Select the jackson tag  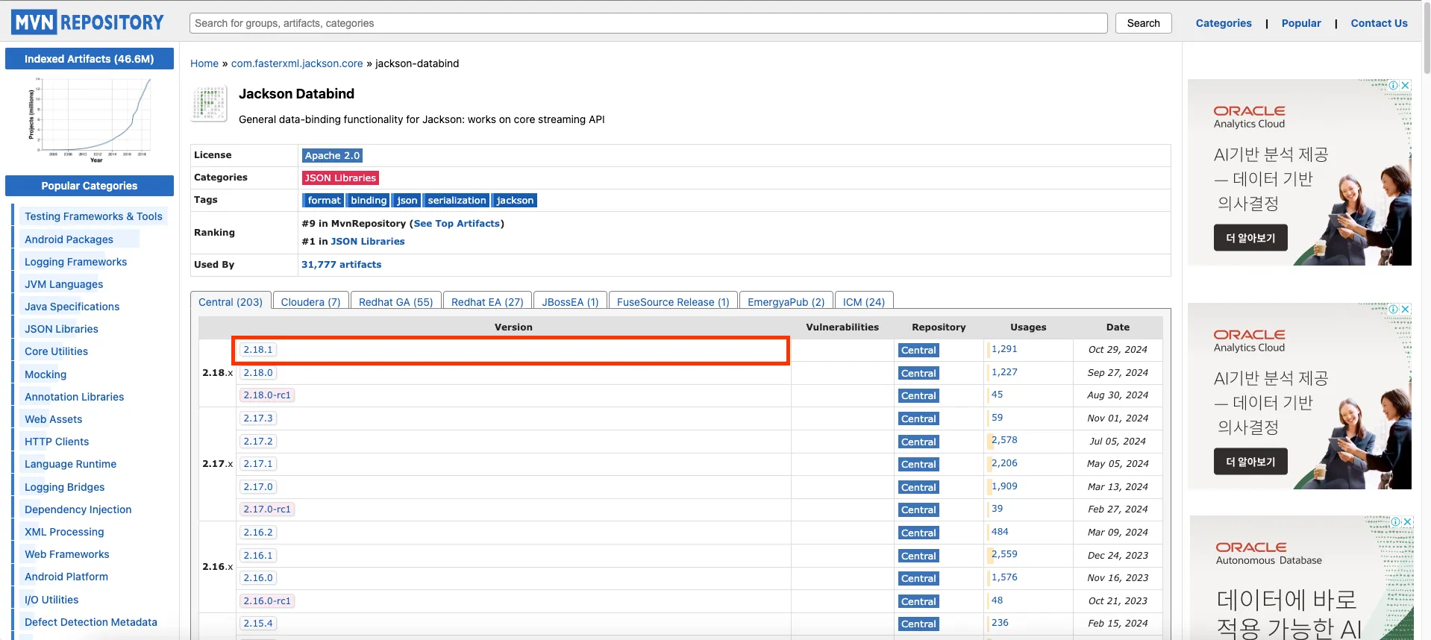click(x=515, y=200)
